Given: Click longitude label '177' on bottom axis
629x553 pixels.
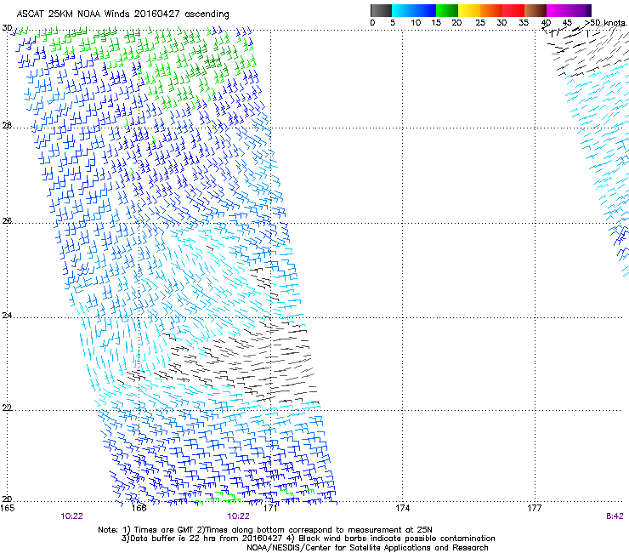Looking at the screenshot, I should tap(535, 509).
